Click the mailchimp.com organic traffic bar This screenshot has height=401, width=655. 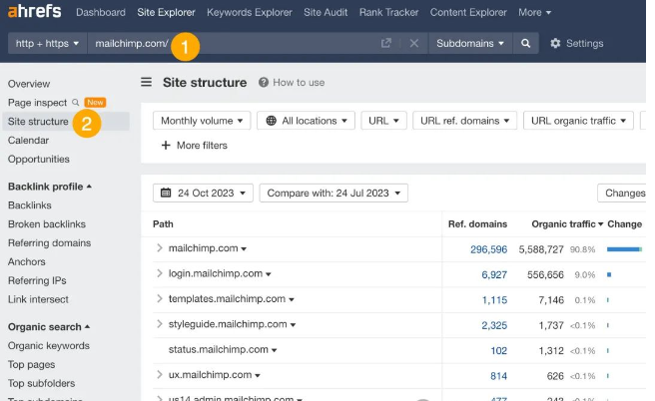coord(624,248)
